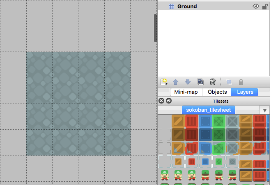The image size is (271, 185).
Task: Pick the fourth player character tile
Action: pyautogui.click(x=205, y=175)
